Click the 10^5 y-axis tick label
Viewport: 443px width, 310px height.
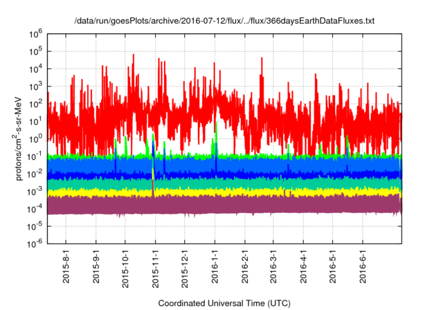coord(35,51)
